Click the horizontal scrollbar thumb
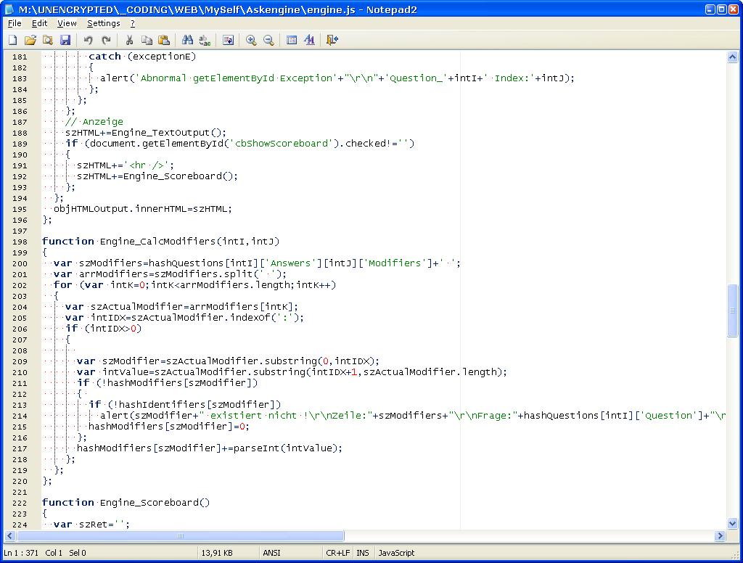This screenshot has width=743, height=563. coord(181,536)
